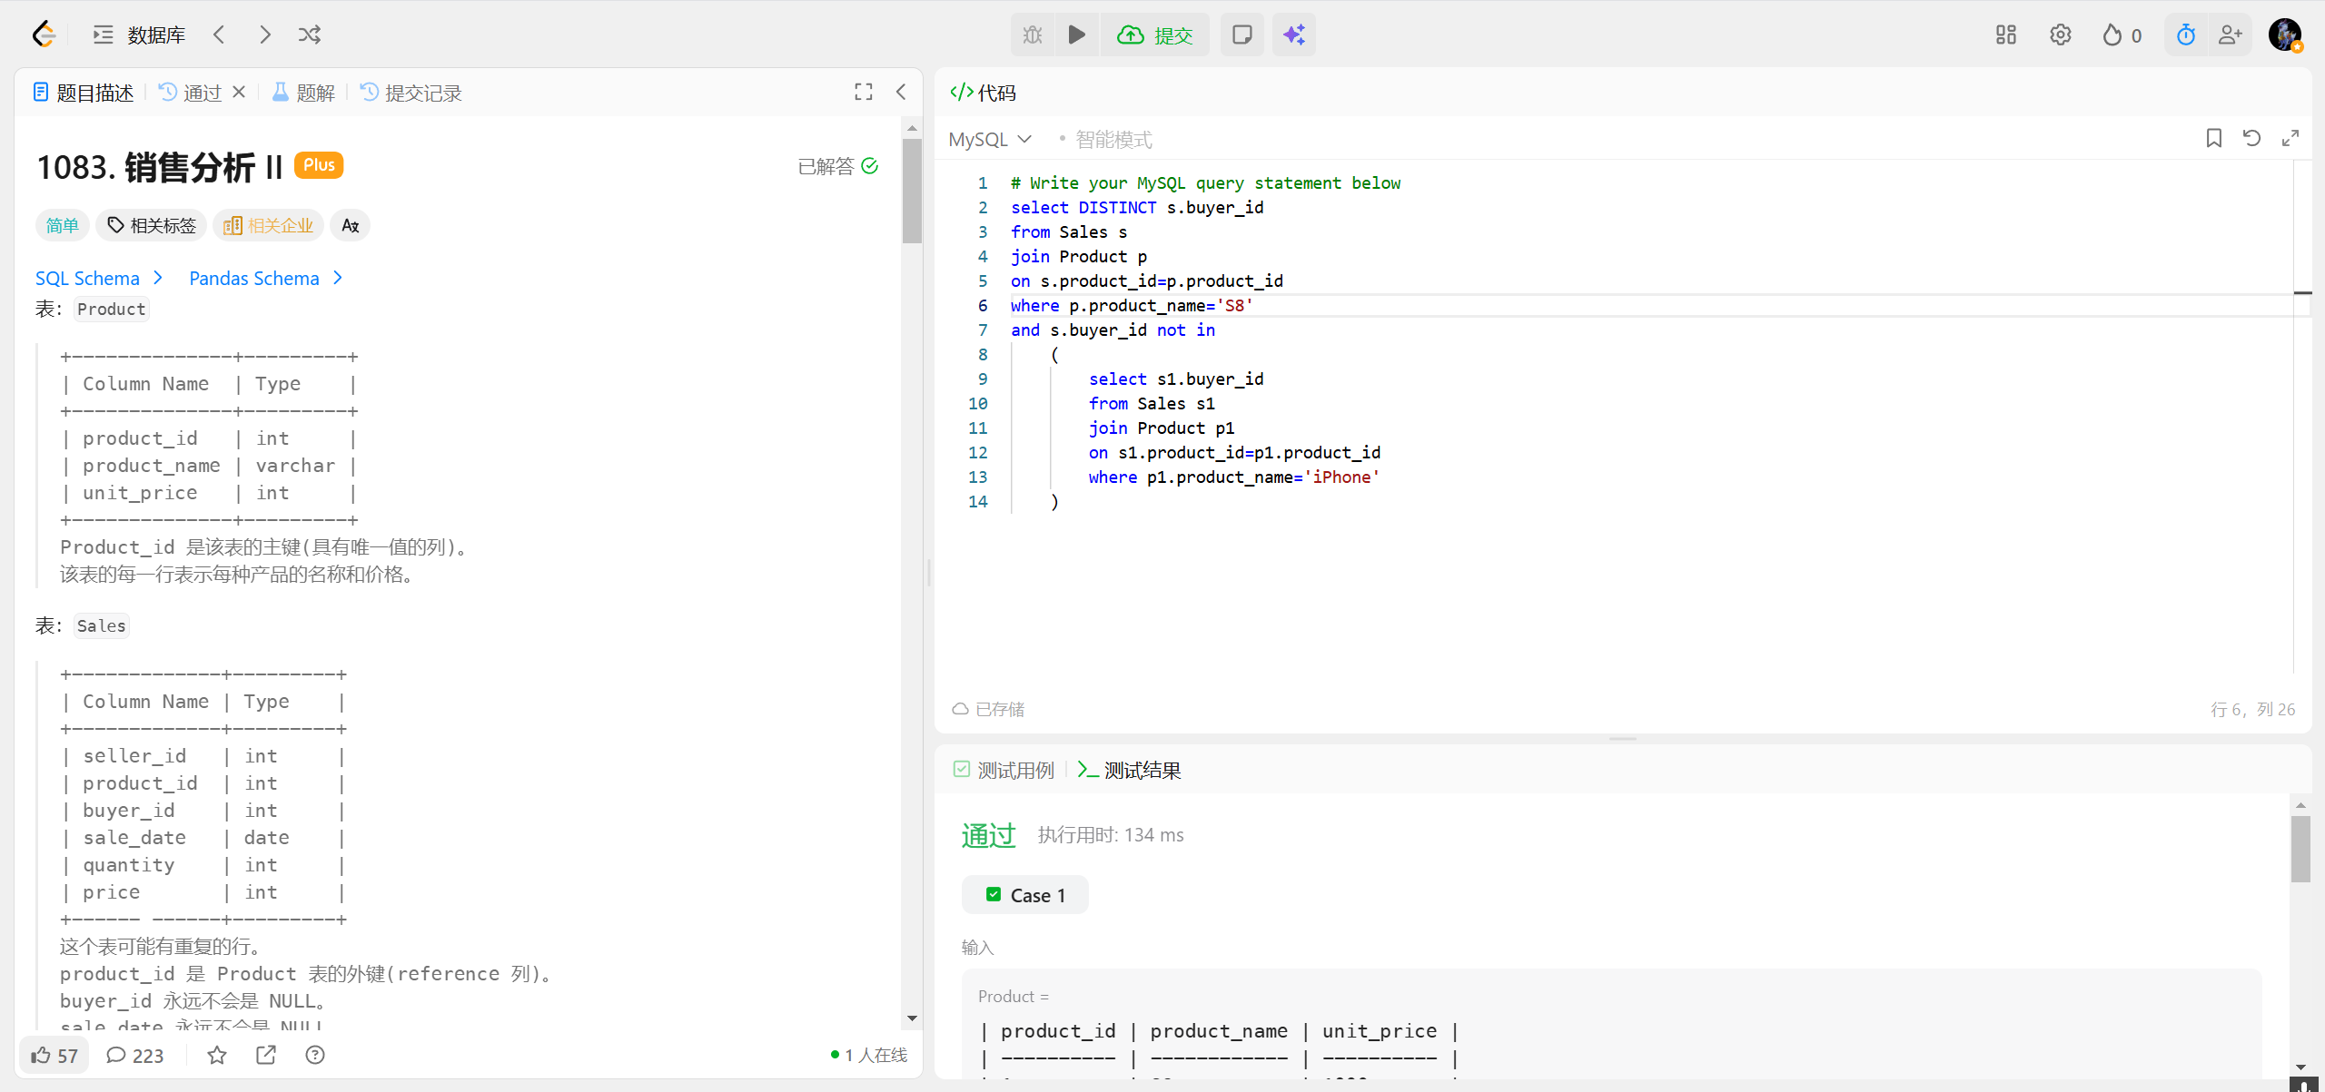2325x1092 pixels.
Task: Bookmark the code editor snippet
Action: click(2213, 138)
